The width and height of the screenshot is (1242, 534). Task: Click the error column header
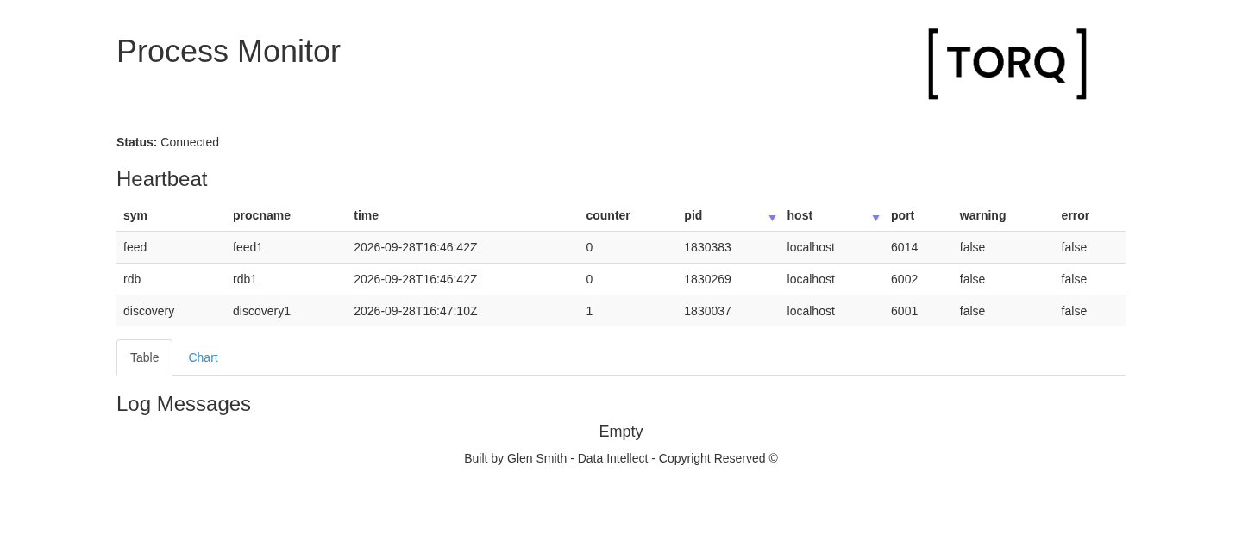pos(1076,215)
